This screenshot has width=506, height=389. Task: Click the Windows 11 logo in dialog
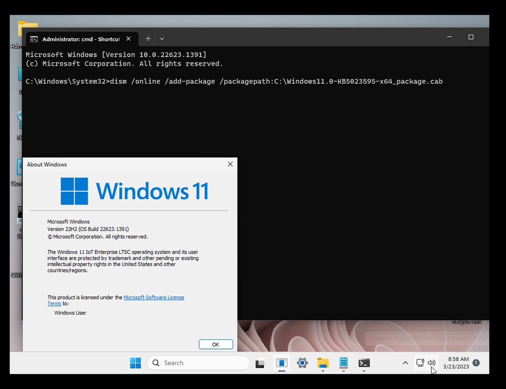[x=134, y=191]
